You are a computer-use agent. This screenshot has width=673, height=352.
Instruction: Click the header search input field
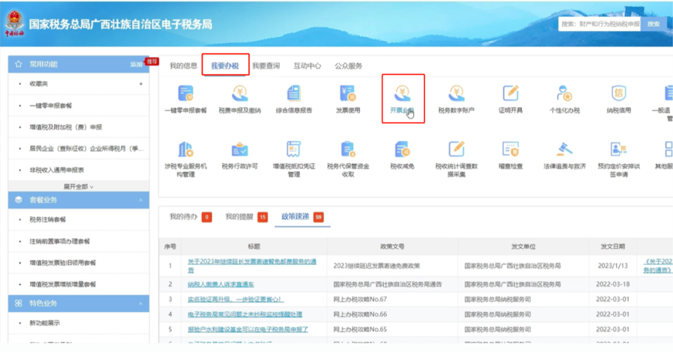tap(599, 24)
